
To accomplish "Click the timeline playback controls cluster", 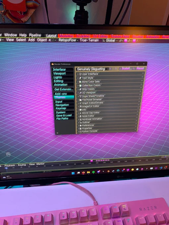I will pos(103,160).
